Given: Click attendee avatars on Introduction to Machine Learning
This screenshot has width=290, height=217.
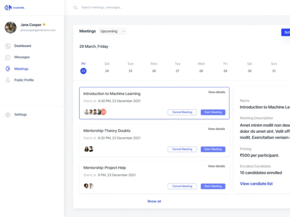Looking at the screenshot, I should click(95, 112).
